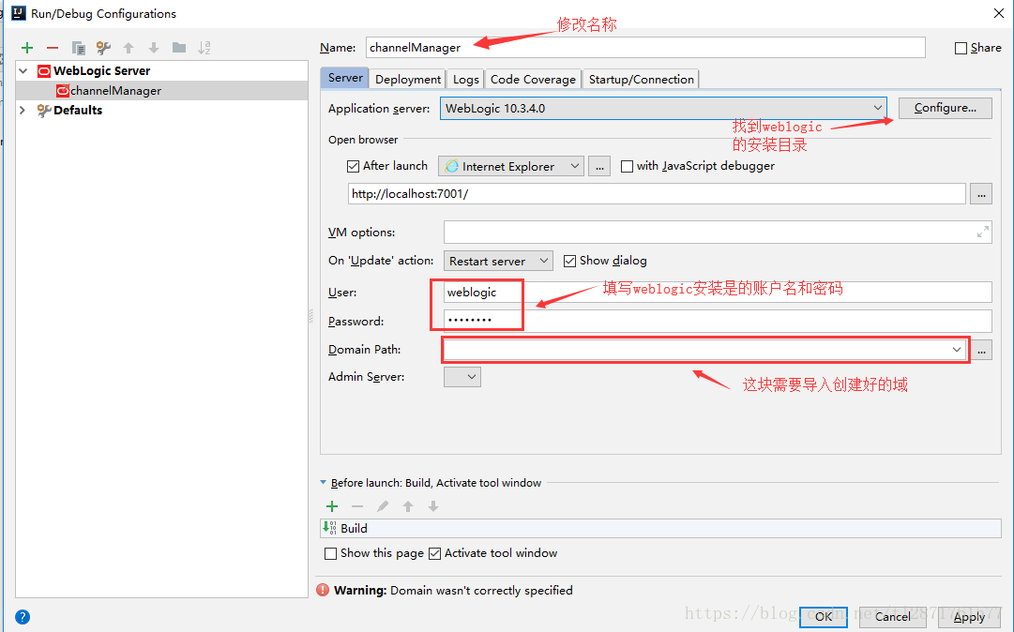
Task: Open Code Coverage tab
Action: pos(533,79)
